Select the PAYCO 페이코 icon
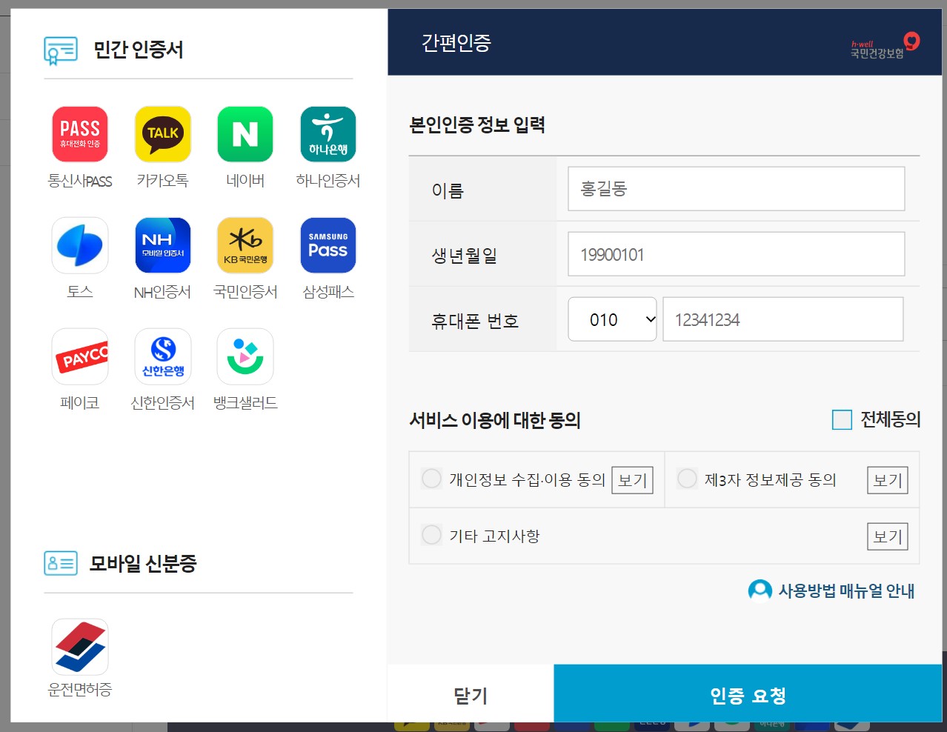Screen dimensions: 947x732 (80, 356)
